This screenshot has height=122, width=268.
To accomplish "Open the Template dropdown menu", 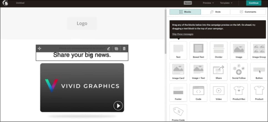I will pos(226,3).
